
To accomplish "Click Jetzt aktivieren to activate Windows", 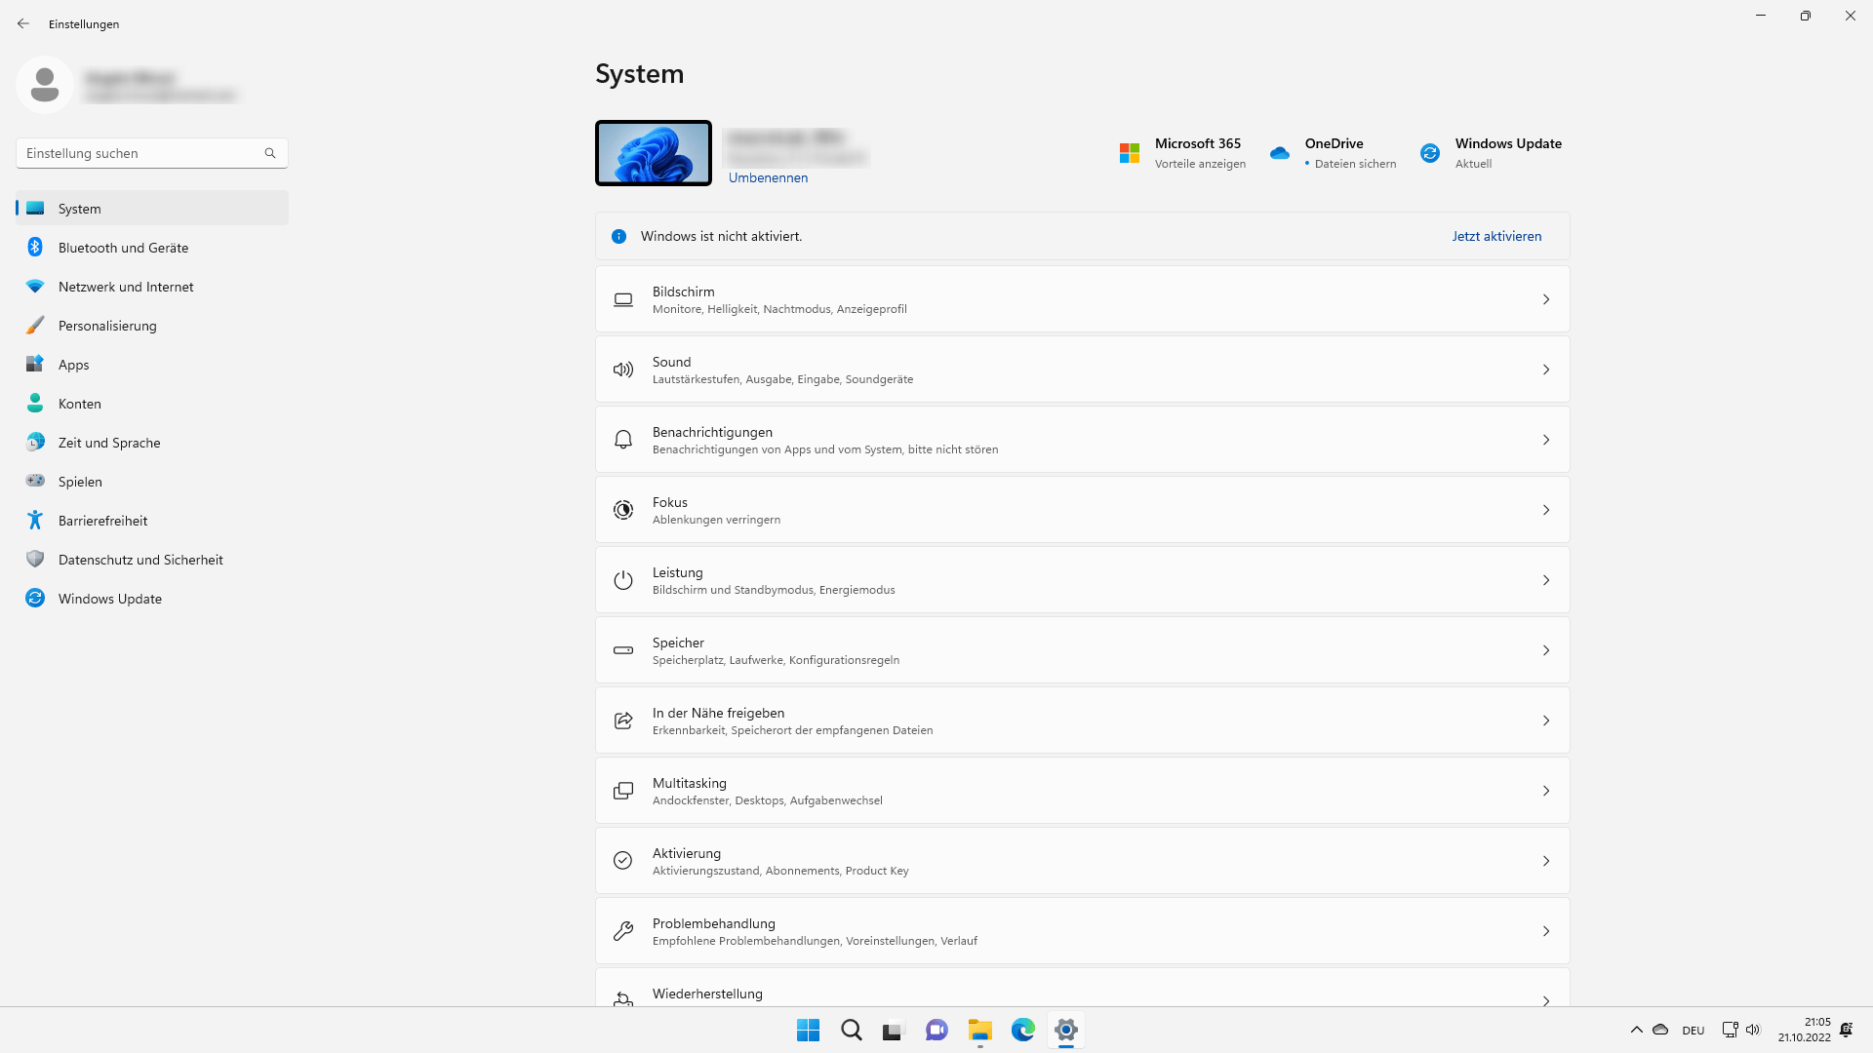I will 1496,235.
